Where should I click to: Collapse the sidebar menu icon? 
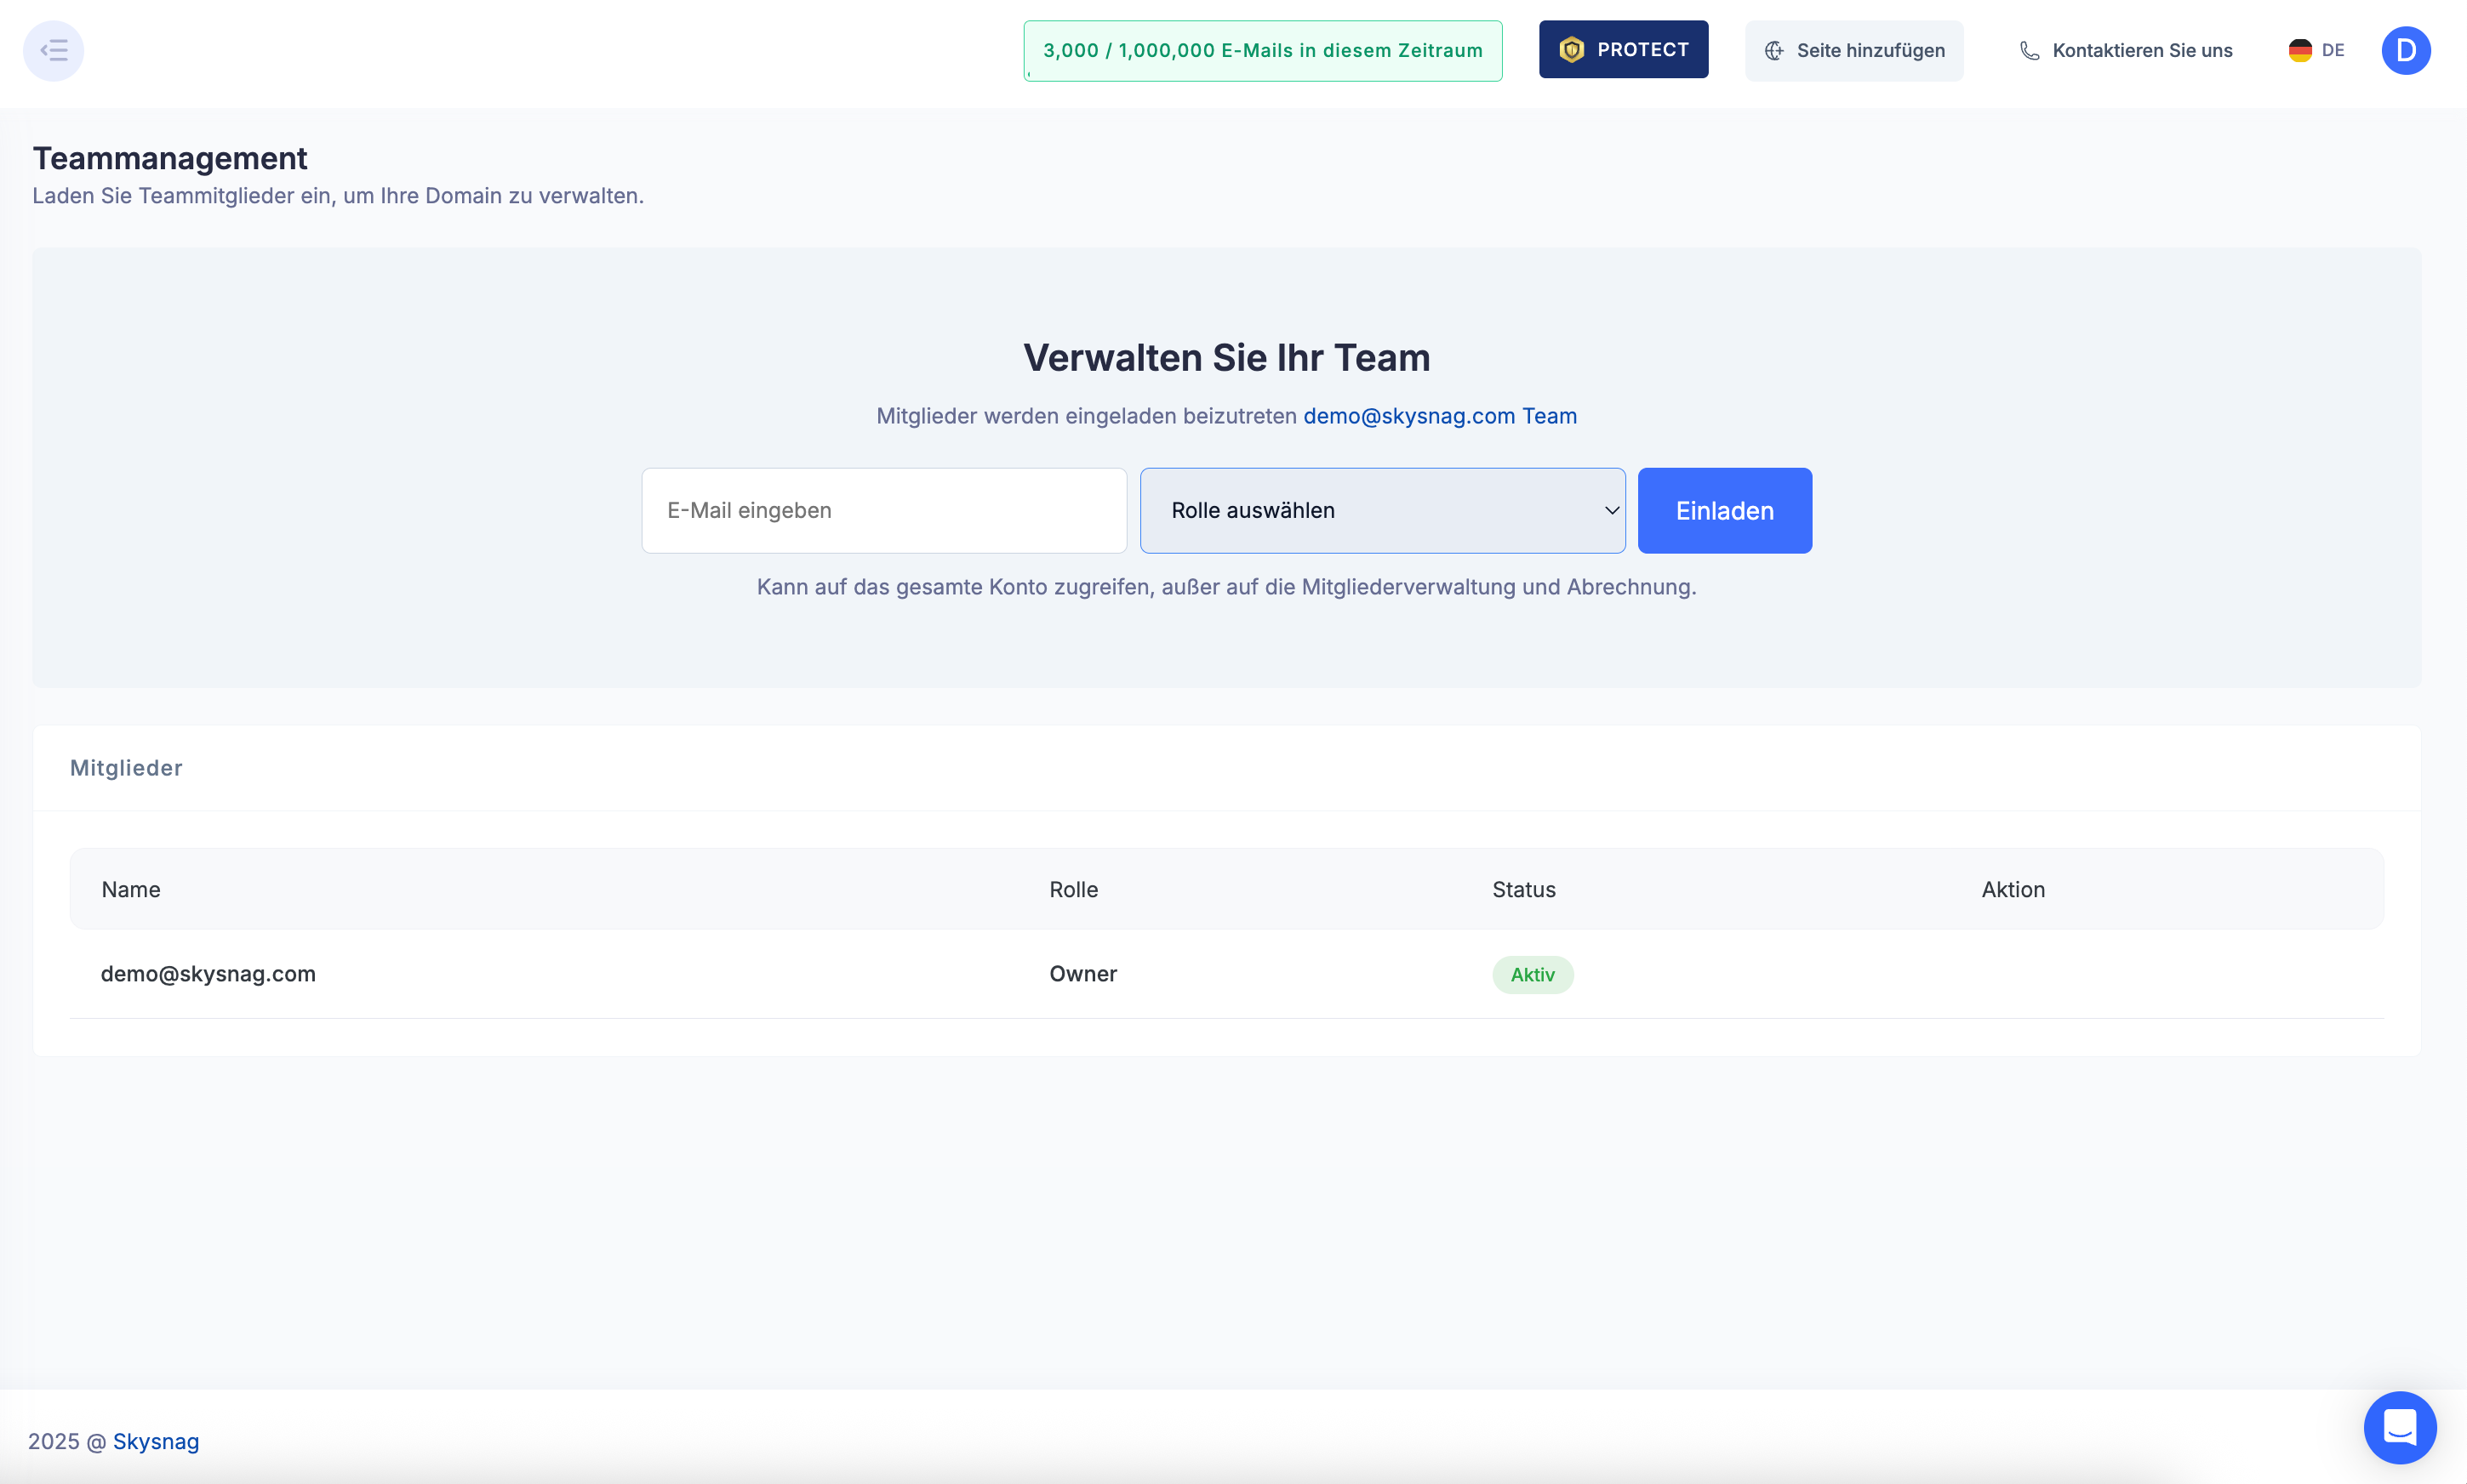pyautogui.click(x=53, y=50)
